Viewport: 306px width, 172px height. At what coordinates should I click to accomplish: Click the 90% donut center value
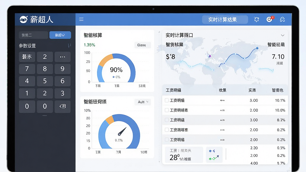pyautogui.click(x=116, y=70)
